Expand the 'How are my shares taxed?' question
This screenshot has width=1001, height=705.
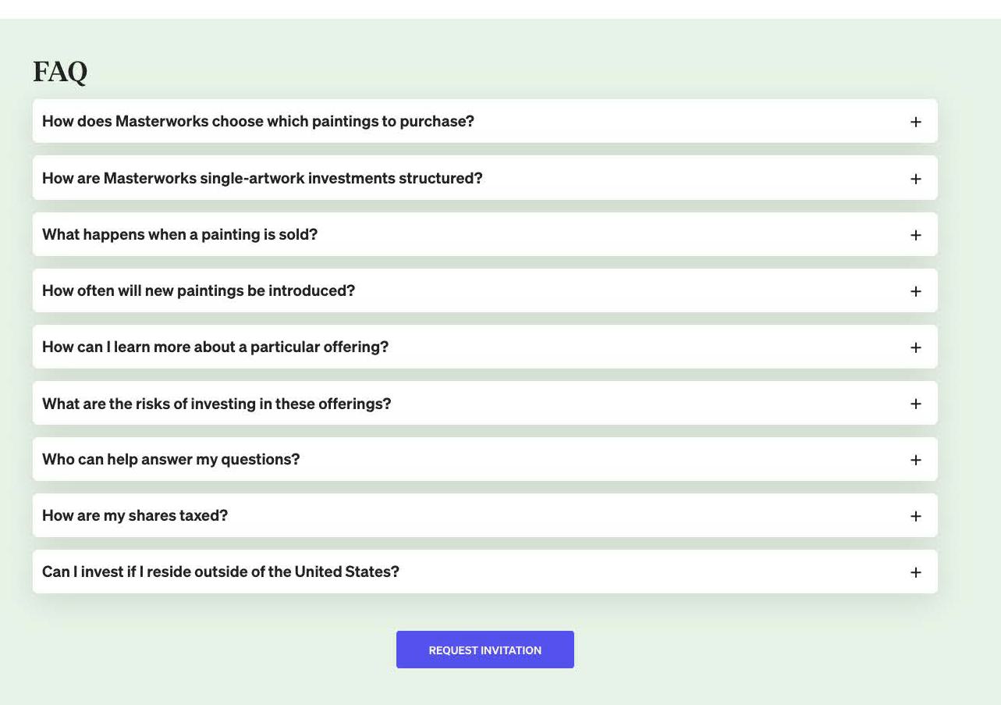135,515
